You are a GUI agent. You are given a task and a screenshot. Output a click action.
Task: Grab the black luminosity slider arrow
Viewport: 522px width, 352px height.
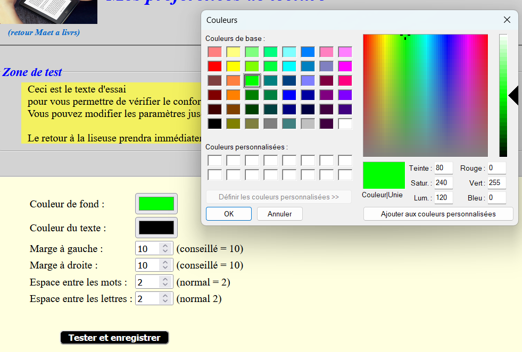pyautogui.click(x=513, y=96)
